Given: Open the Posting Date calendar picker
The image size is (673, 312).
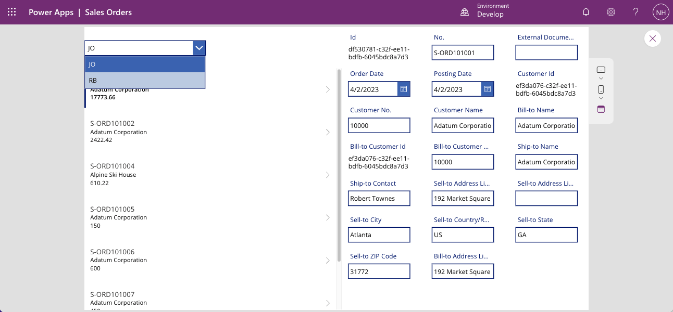Looking at the screenshot, I should pos(487,89).
